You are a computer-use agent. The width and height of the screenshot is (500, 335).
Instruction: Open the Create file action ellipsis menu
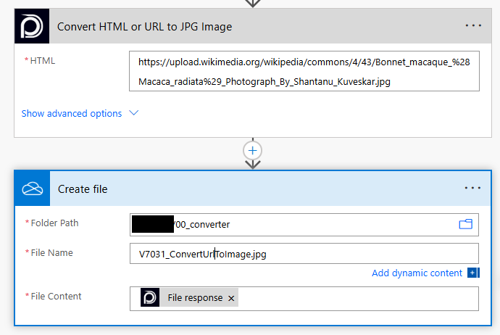point(473,188)
